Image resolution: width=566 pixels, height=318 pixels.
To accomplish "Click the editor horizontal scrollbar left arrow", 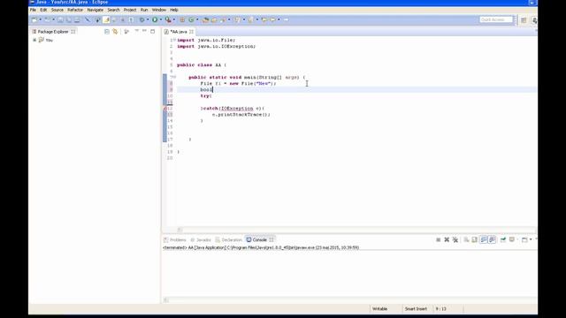I will 180,230.
